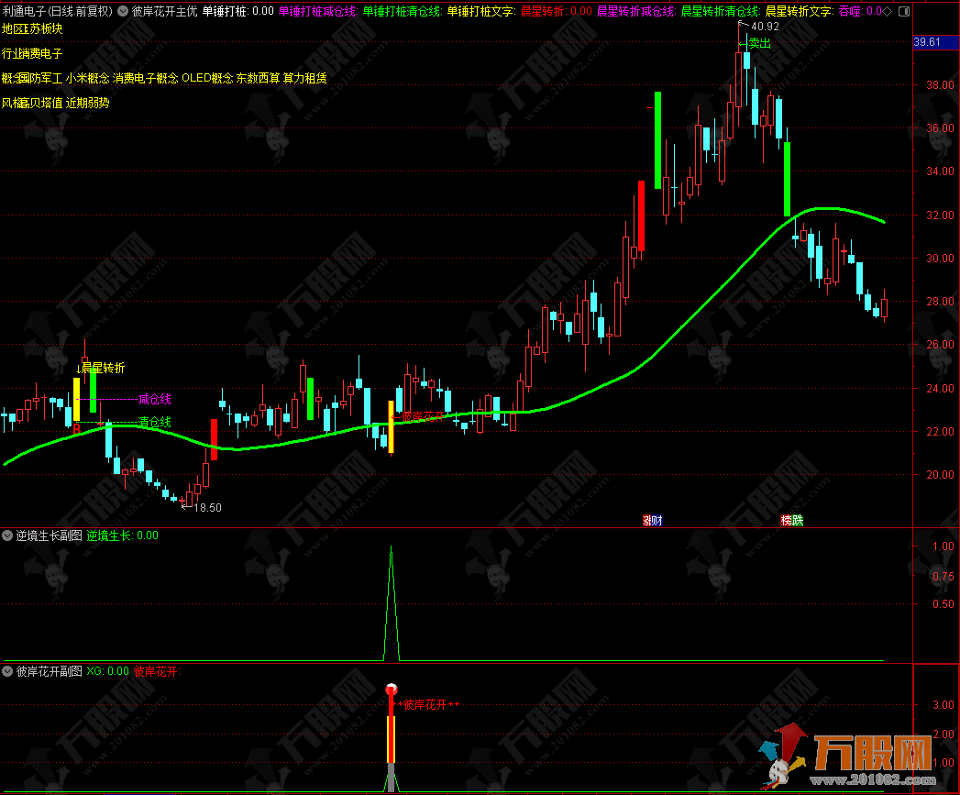
Task: Click the yellow 晨星转折文字 legend
Action: (x=800, y=11)
